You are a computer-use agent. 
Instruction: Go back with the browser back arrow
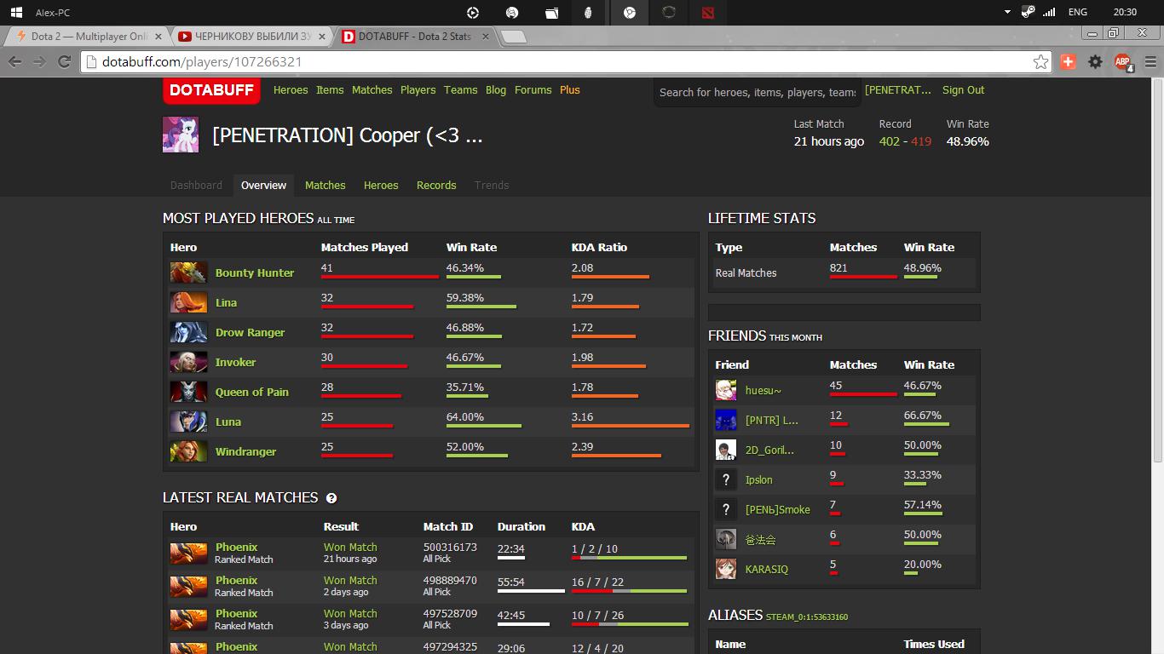[14, 61]
